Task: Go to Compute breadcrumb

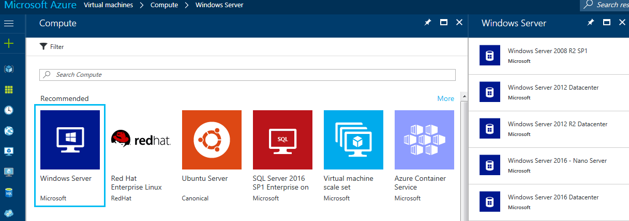Action: (x=164, y=5)
